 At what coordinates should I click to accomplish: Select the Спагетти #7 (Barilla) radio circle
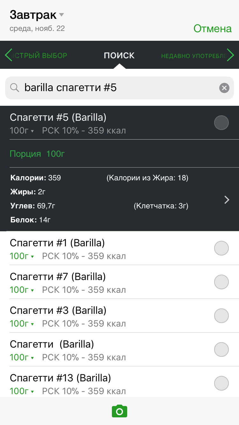pos(221,282)
